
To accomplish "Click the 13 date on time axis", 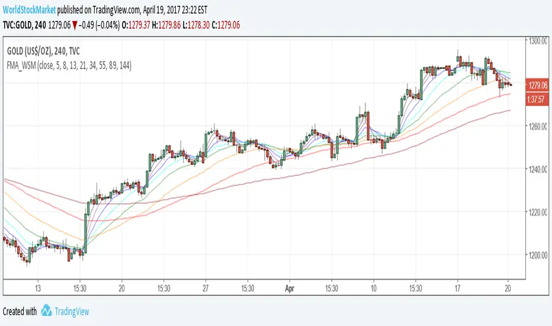I will click(37, 285).
